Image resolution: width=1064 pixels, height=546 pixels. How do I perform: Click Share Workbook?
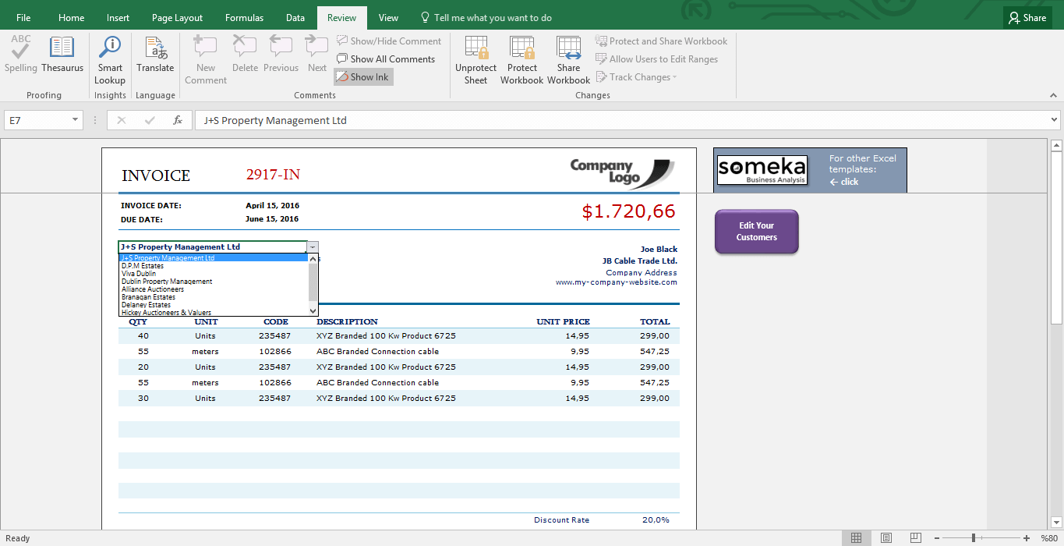click(568, 60)
